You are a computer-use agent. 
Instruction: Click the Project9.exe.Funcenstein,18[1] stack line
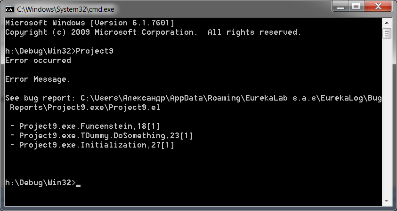point(85,126)
